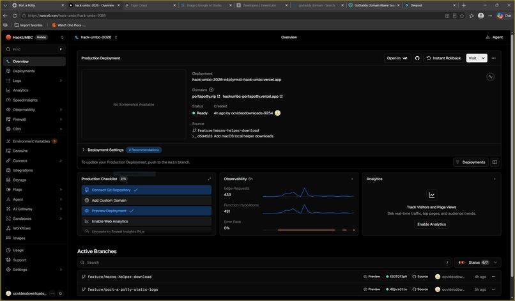Open the HackUMBC team switcher

pos(62,38)
